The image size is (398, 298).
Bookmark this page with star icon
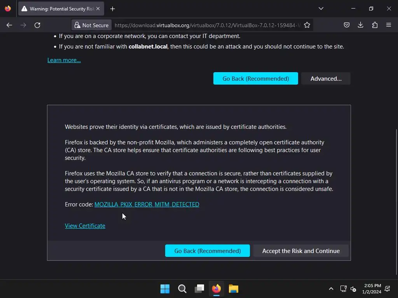(307, 25)
